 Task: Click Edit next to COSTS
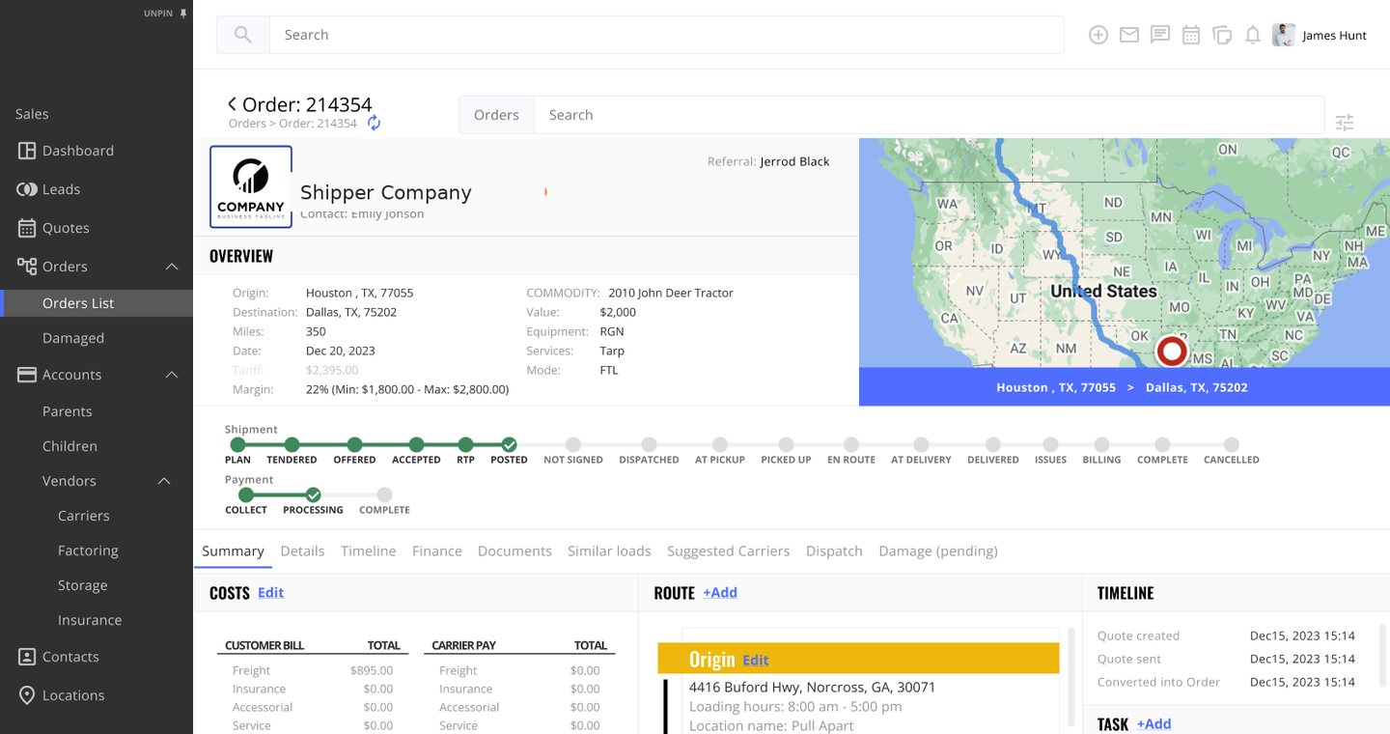pos(270,593)
